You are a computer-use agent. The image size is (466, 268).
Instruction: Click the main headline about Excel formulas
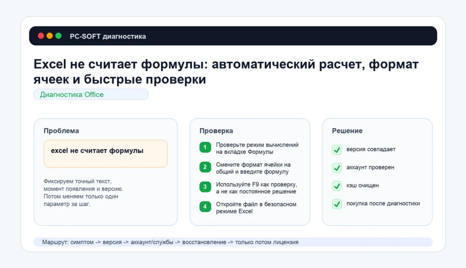pyautogui.click(x=226, y=71)
